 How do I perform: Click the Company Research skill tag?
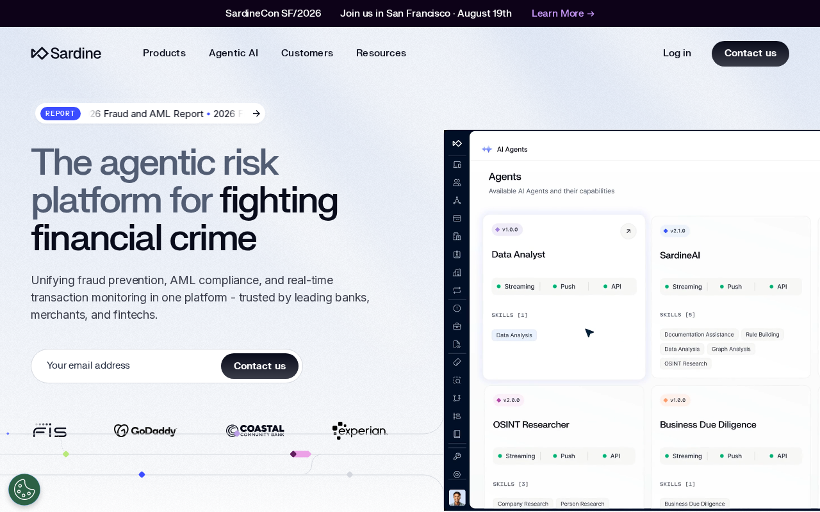[523, 504]
